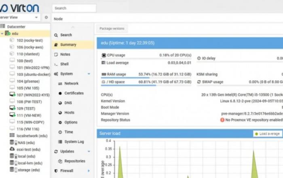Click the Kernel Version label text
This screenshot has height=178, width=283.
pyautogui.click(x=113, y=101)
